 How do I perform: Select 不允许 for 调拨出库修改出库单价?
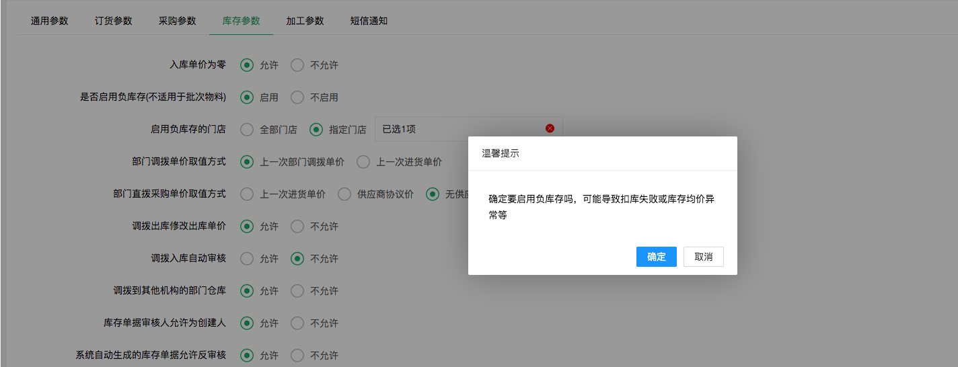(x=297, y=227)
